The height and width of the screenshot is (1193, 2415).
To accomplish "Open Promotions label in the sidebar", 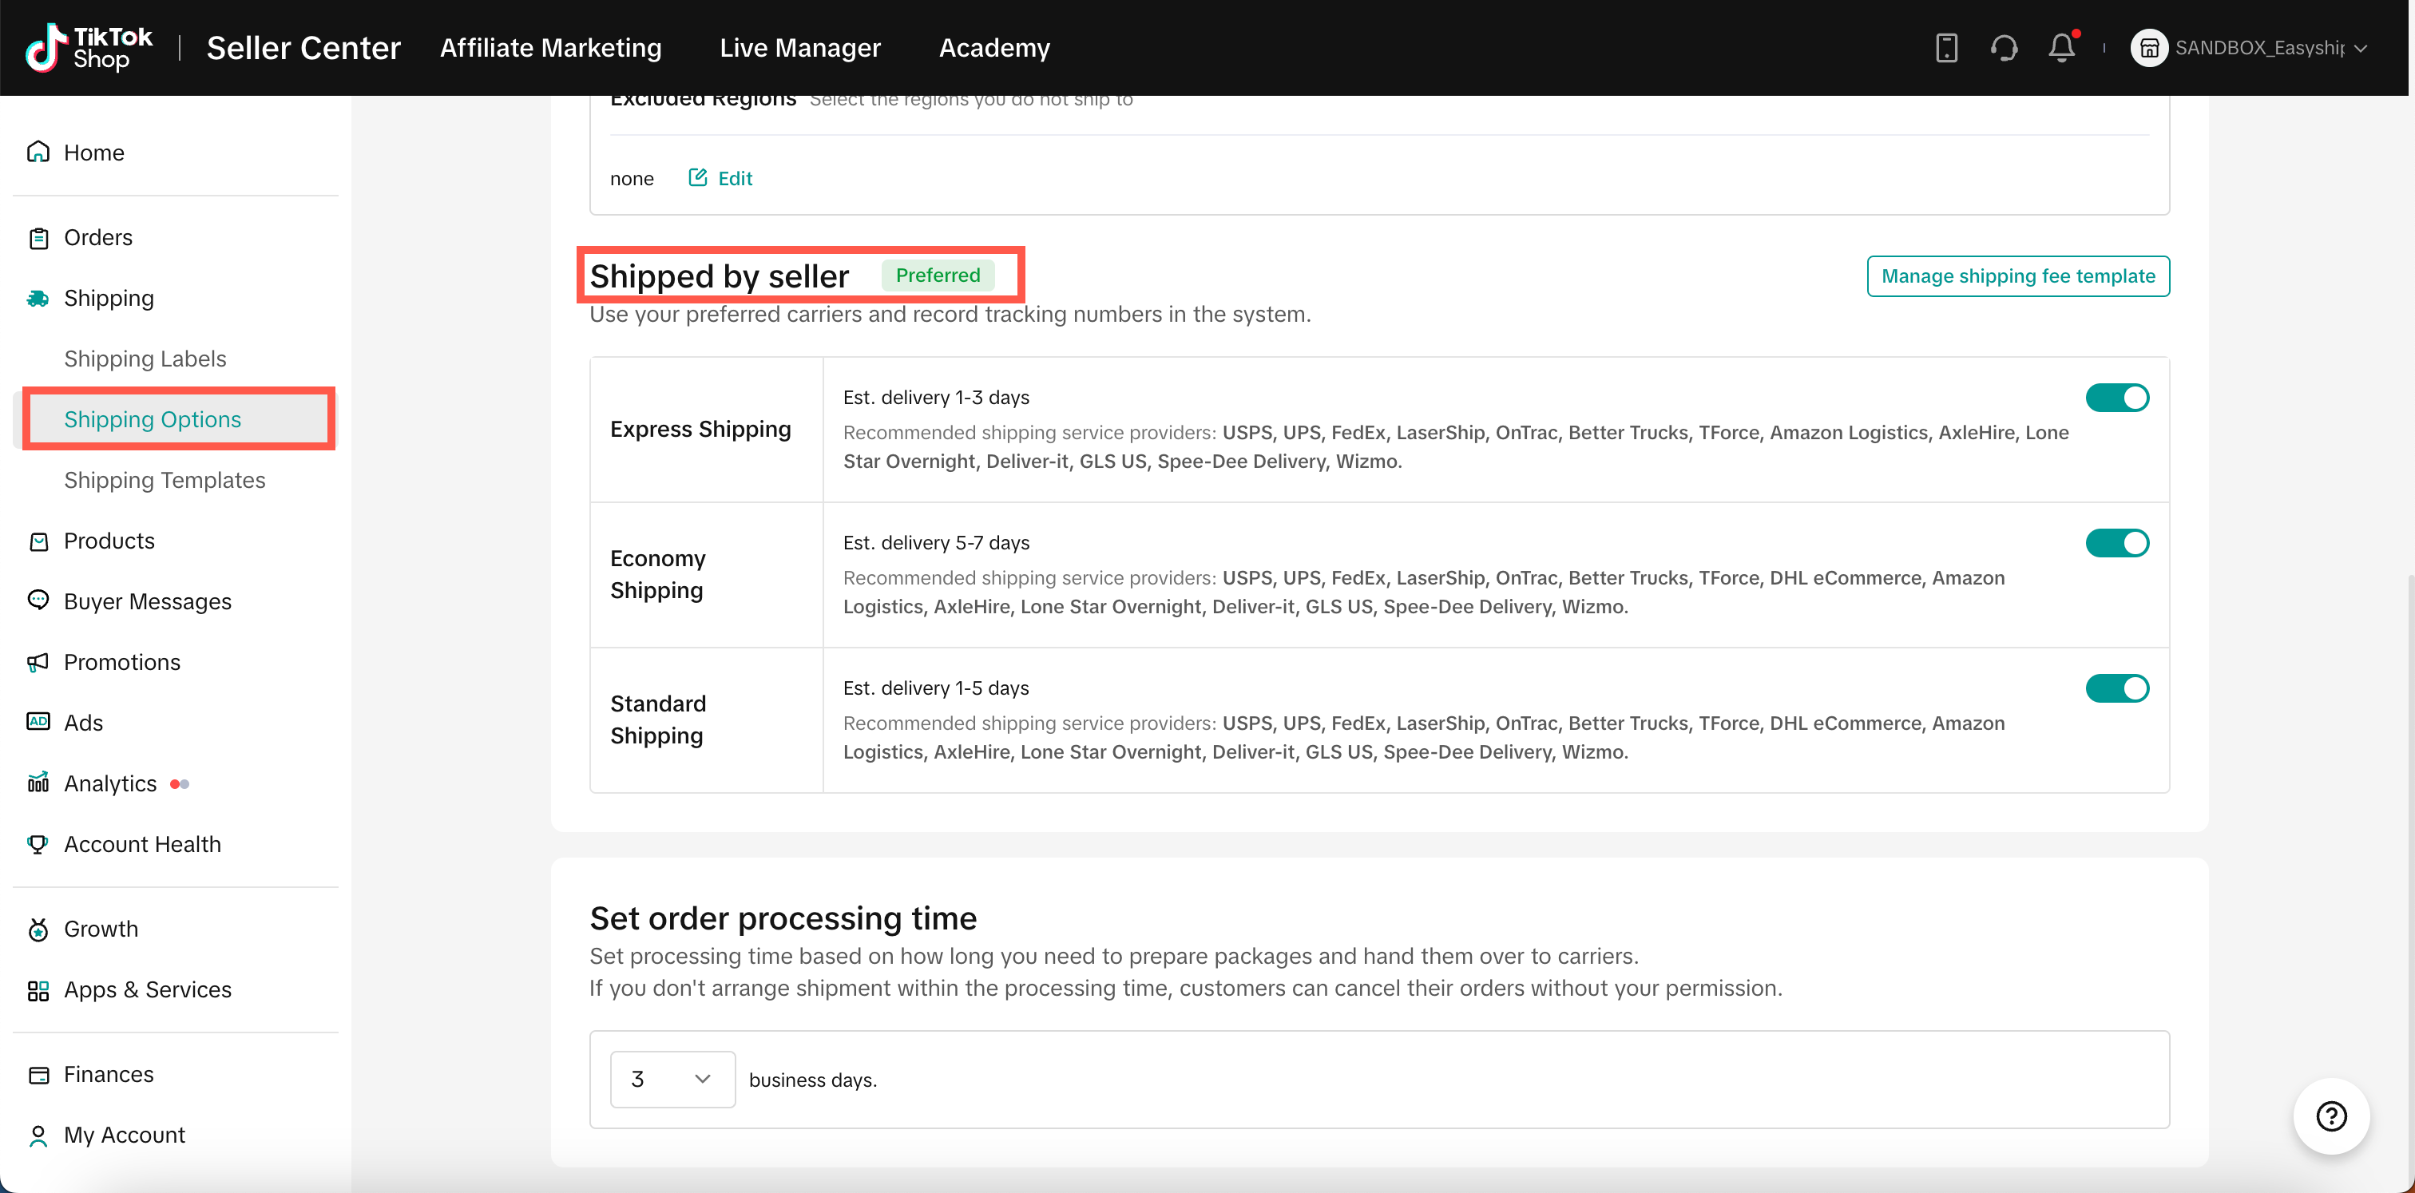I will 122,663.
